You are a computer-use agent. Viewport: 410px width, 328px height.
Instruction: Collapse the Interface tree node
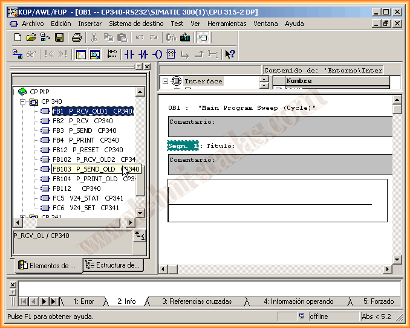click(165, 81)
